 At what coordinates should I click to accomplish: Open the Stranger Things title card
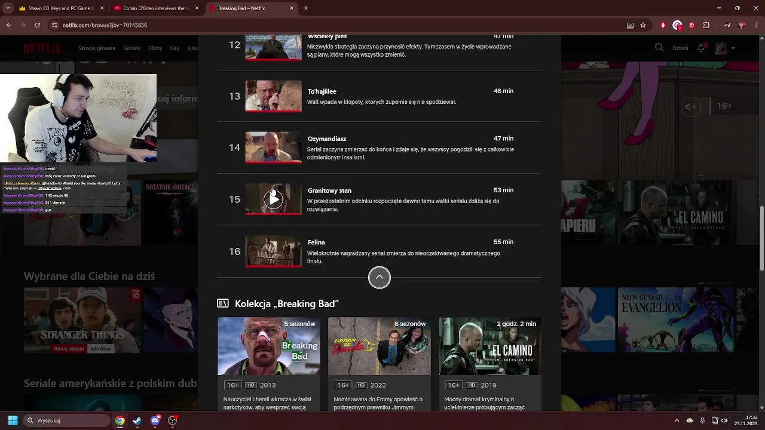(82, 321)
